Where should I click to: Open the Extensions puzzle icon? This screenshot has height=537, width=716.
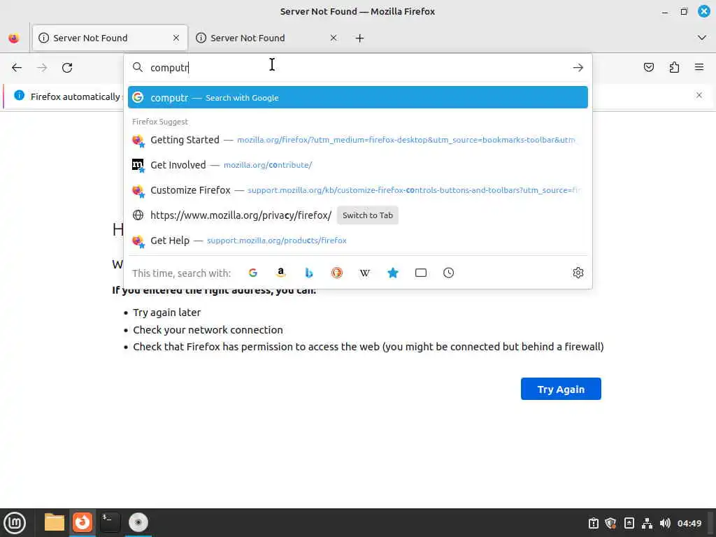pyautogui.click(x=674, y=68)
